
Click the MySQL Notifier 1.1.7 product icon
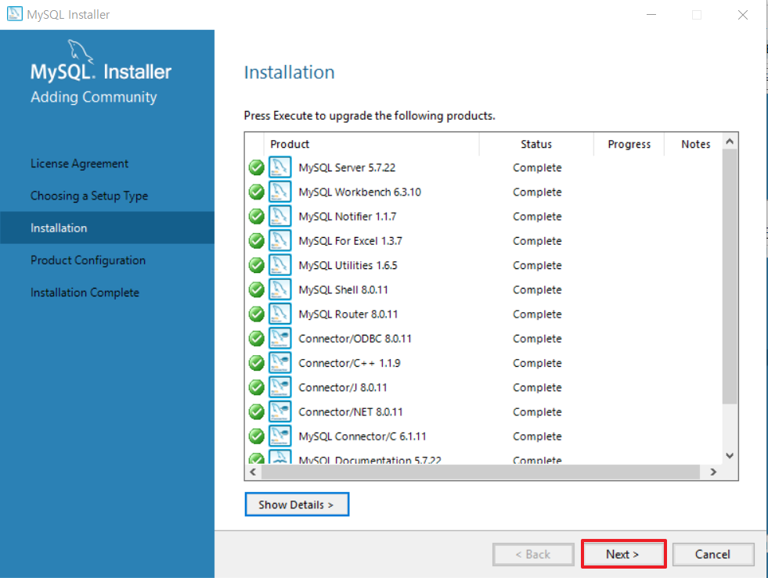coord(280,217)
